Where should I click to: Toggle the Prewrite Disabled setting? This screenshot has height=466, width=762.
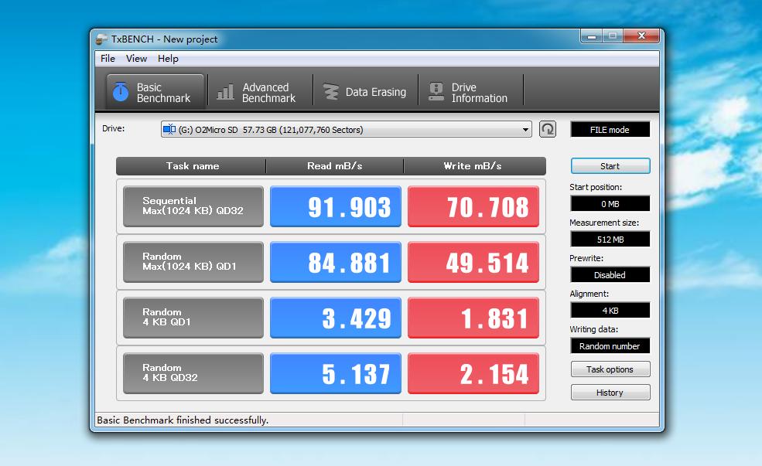pos(610,275)
